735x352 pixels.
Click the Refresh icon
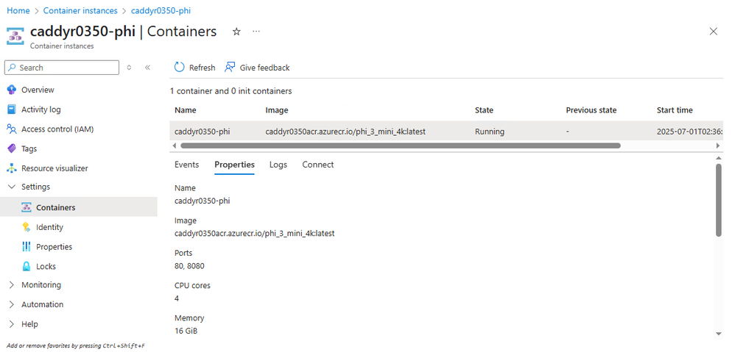coord(179,68)
